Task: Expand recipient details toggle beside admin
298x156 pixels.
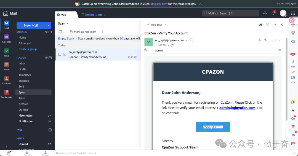Action: pyautogui.click(x=146, y=50)
